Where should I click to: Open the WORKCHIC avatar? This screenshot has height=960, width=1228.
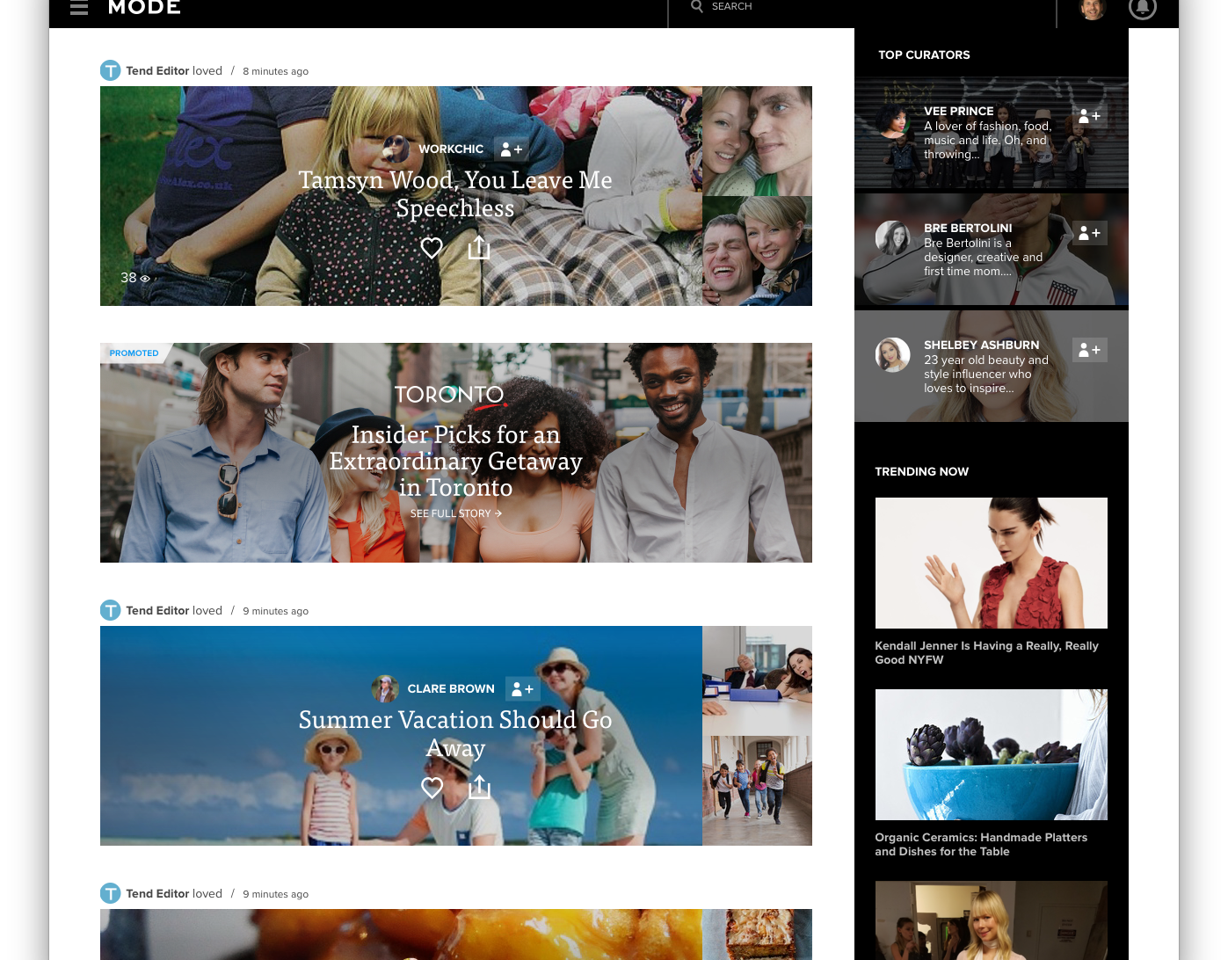tap(396, 149)
